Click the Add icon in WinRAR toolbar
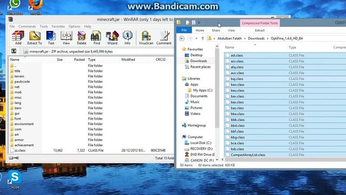Screen dimensions: 346x195 point(18,37)
